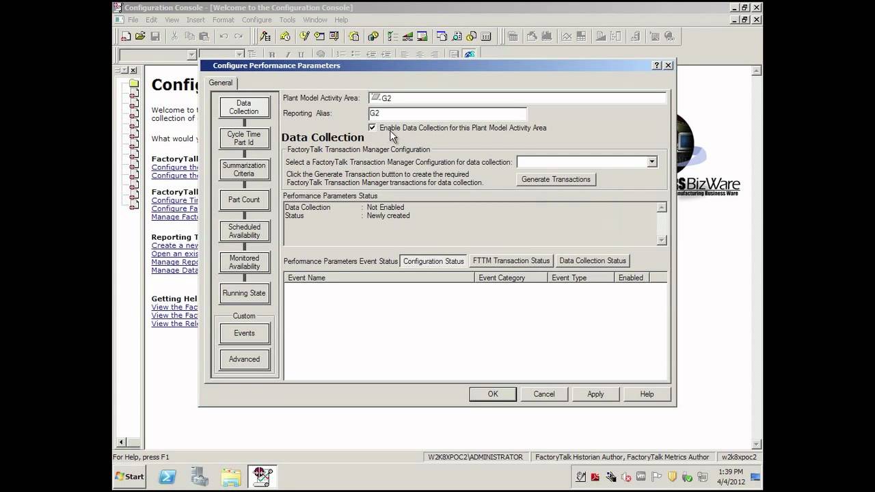Click the Configuration Console taskbar icon
This screenshot has width=875, height=492.
(x=262, y=476)
